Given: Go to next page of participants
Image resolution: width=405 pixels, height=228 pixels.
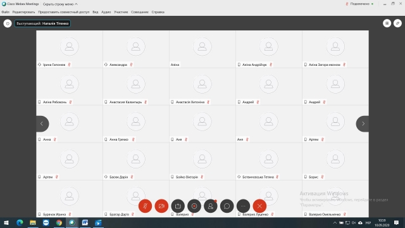Looking at the screenshot, I should coord(363,124).
